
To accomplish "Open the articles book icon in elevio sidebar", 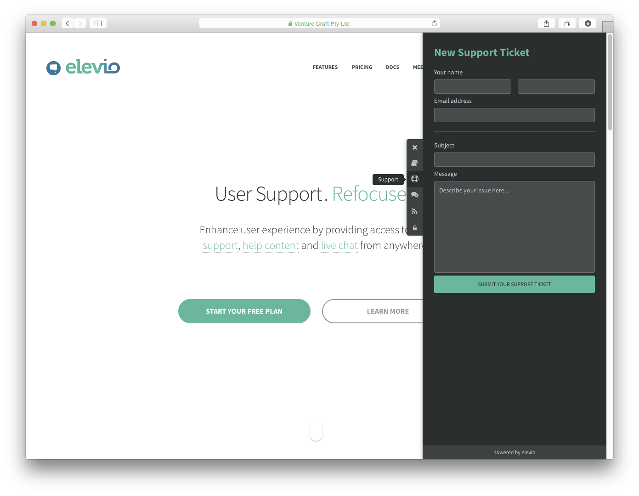I will point(415,163).
